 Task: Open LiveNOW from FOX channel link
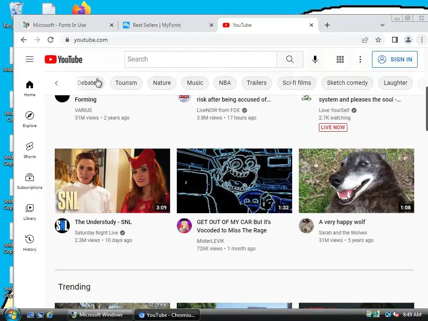click(218, 110)
